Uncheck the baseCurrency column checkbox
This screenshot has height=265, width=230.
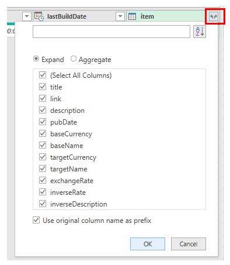pos(43,133)
